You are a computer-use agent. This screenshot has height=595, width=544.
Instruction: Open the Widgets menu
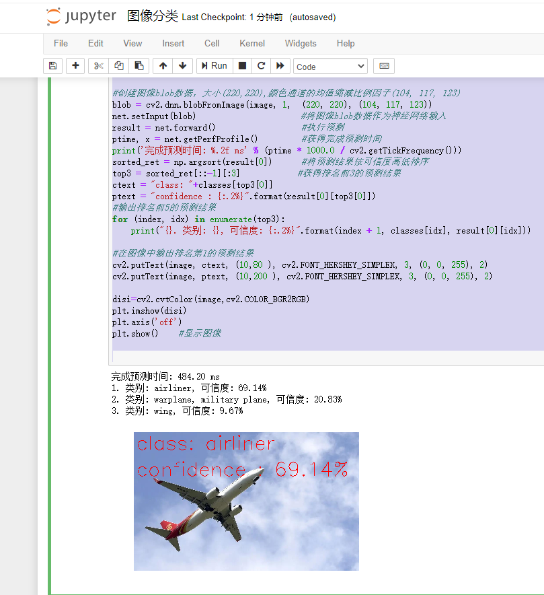[300, 43]
